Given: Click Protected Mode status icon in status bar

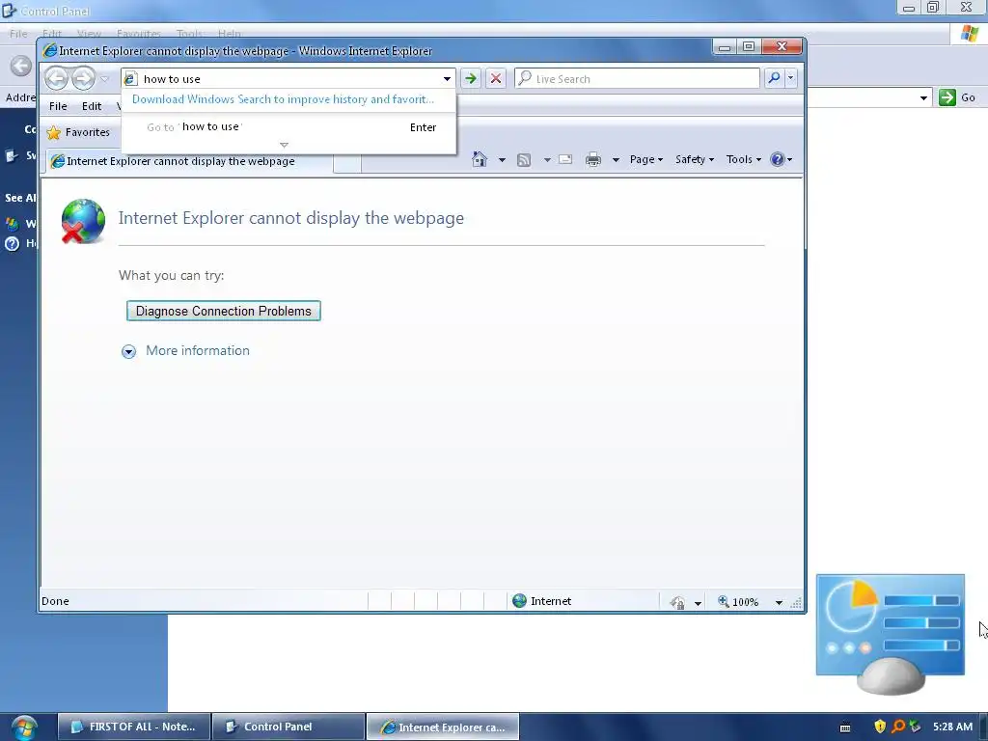Looking at the screenshot, I should 677,602.
